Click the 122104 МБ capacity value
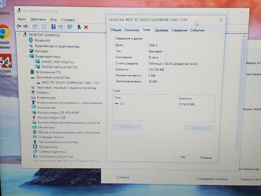 coord(156,70)
